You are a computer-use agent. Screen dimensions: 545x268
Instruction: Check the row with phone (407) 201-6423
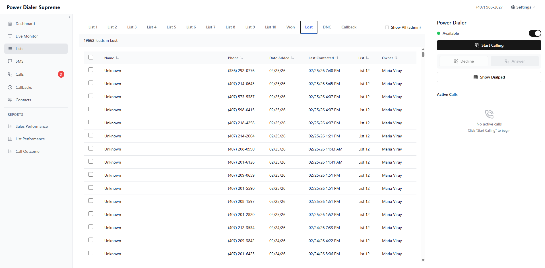(x=91, y=253)
